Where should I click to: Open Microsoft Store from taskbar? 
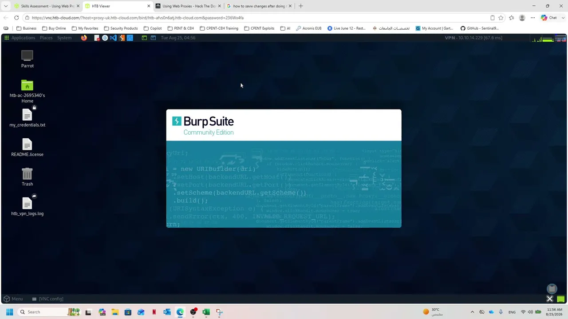click(x=128, y=312)
